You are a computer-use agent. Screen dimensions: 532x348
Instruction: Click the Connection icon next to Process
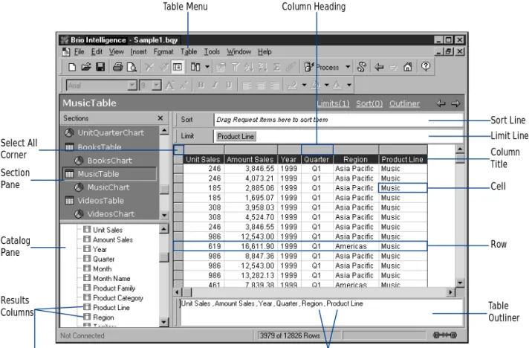coord(362,67)
